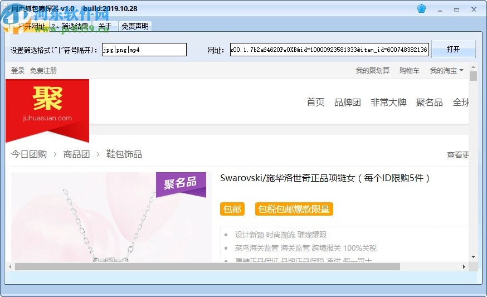Click the 打开 button
Screen dimensions: 487x297
453,49
